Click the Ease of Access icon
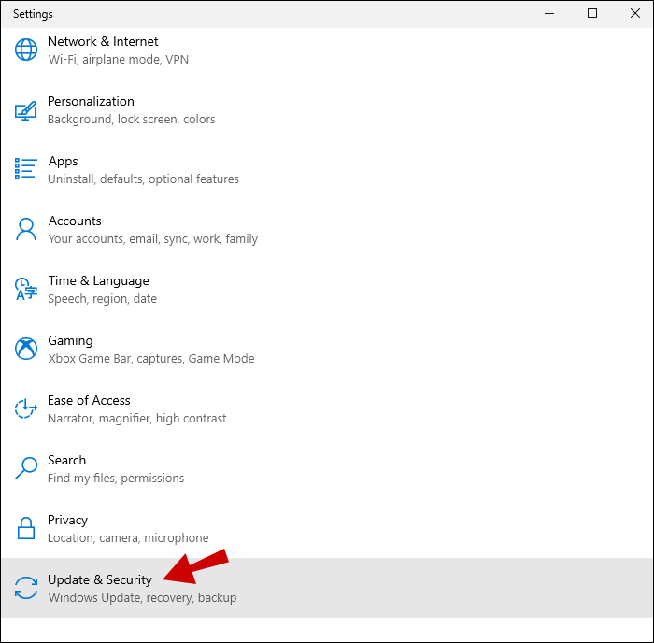Image resolution: width=654 pixels, height=643 pixels. 25,408
